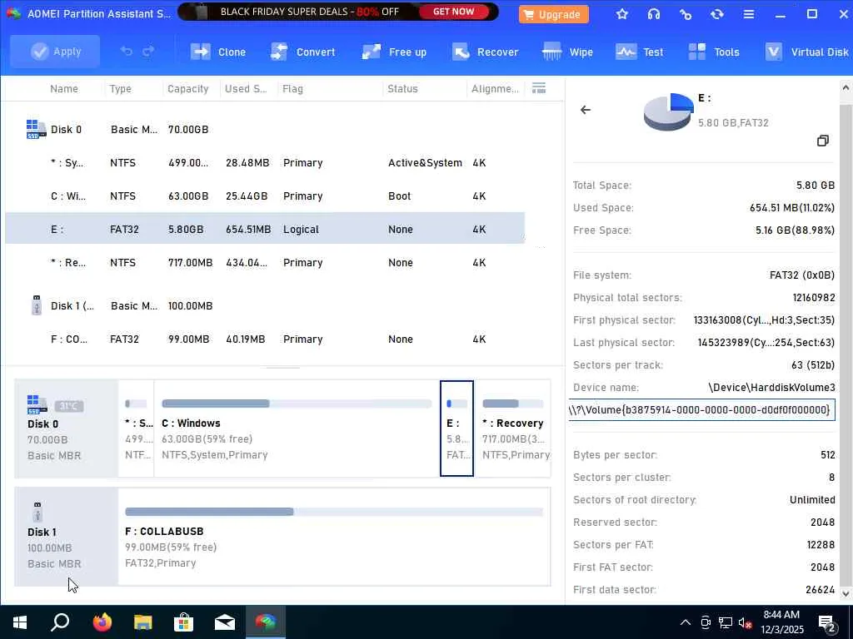The image size is (853, 639).
Task: Select the F: COLLABUSB block in disk map
Action: coord(334,537)
